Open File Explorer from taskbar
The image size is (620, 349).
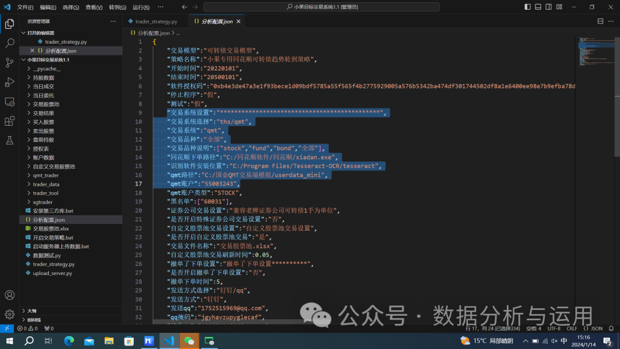[x=109, y=341]
